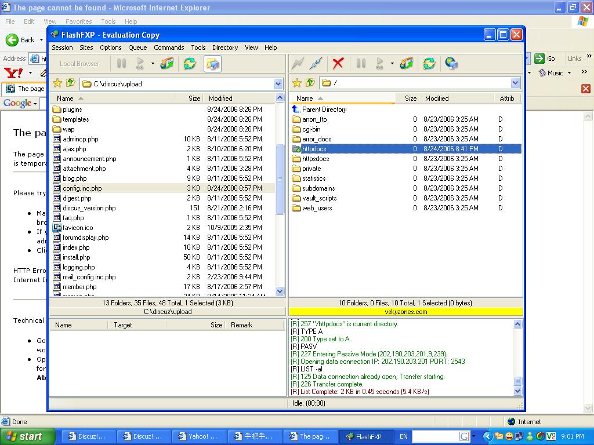Select the httpdocs remote folder

point(405,149)
